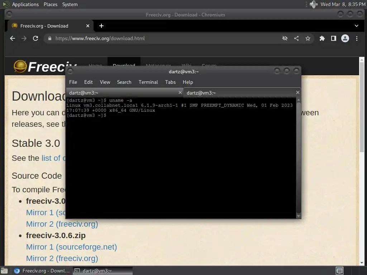Open the terminal Edit menu

point(89,82)
